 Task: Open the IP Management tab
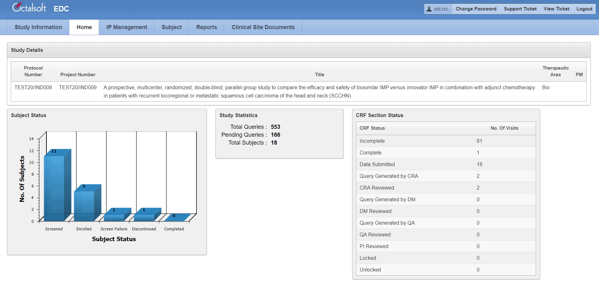(127, 27)
